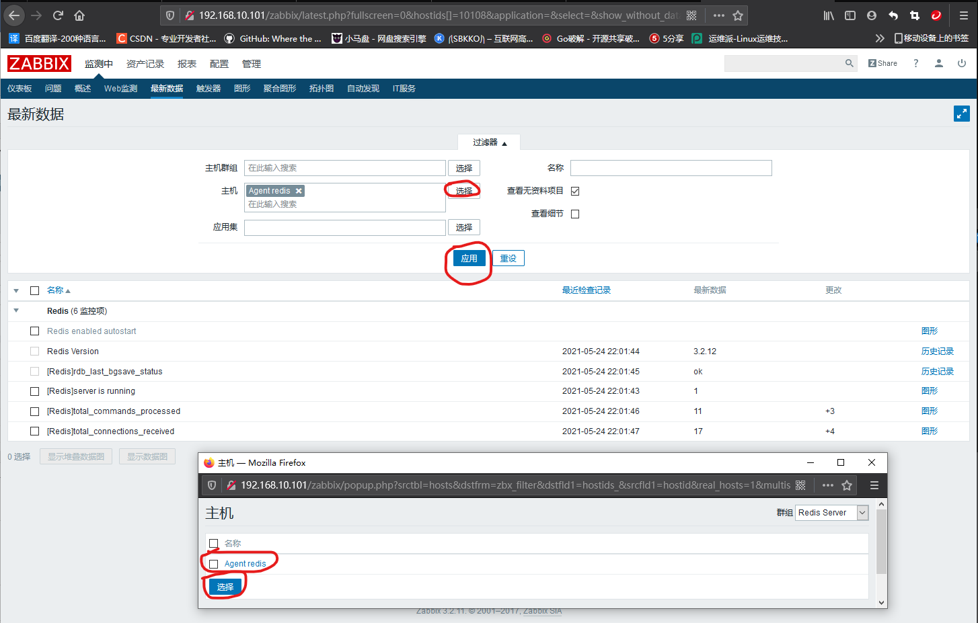Image resolution: width=978 pixels, height=623 pixels.
Task: Open the red extension icon in the toolbar
Action: point(936,15)
